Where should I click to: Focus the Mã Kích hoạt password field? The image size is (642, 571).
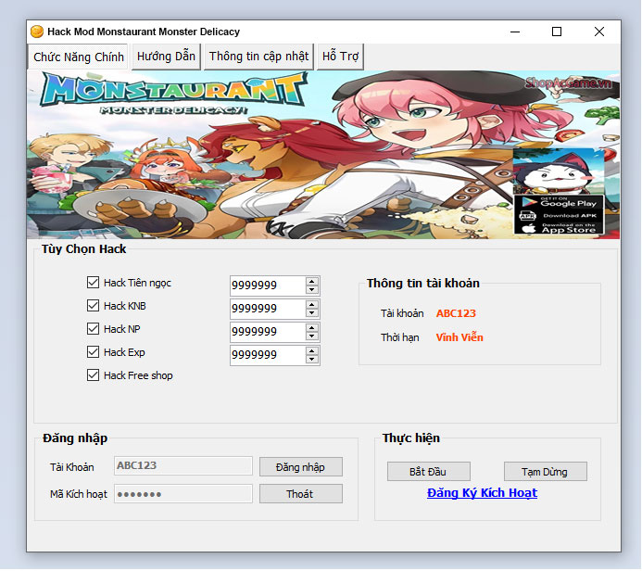tap(183, 493)
